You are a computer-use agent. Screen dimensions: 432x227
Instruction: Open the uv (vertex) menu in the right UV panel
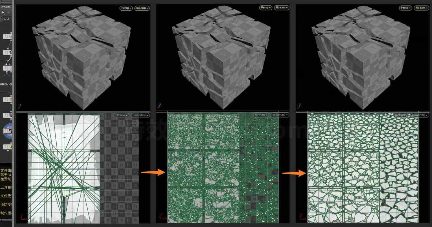point(419,115)
